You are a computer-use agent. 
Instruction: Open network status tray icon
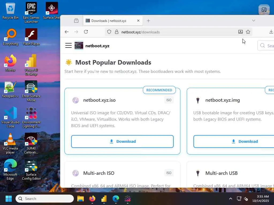[x=239, y=199]
